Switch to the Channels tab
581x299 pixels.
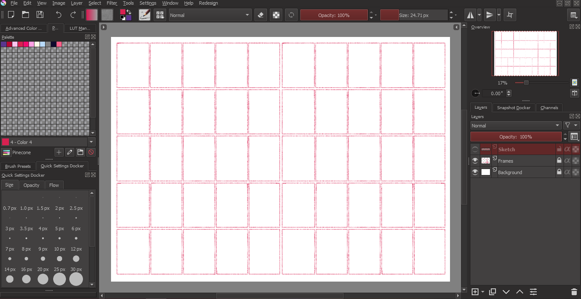(549, 108)
